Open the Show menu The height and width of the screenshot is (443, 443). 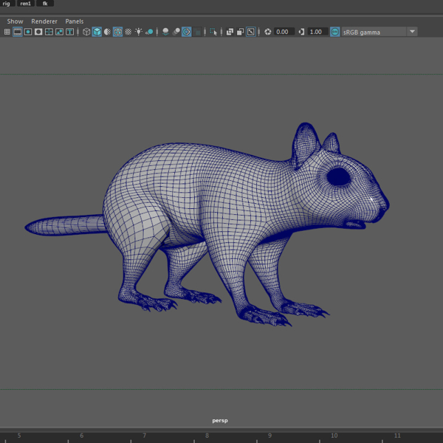coord(16,21)
